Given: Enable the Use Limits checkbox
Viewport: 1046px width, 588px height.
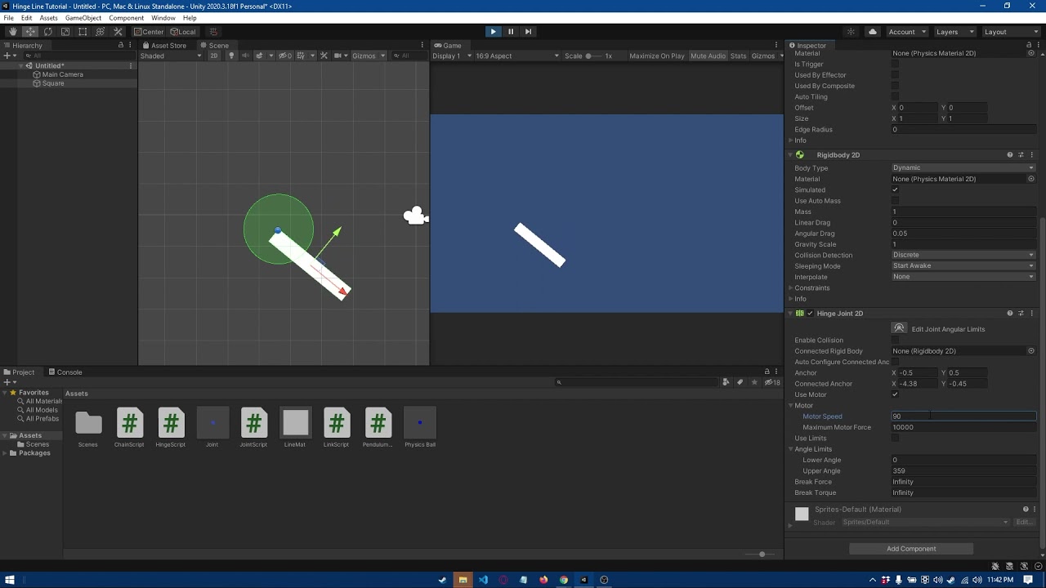Looking at the screenshot, I should point(895,438).
